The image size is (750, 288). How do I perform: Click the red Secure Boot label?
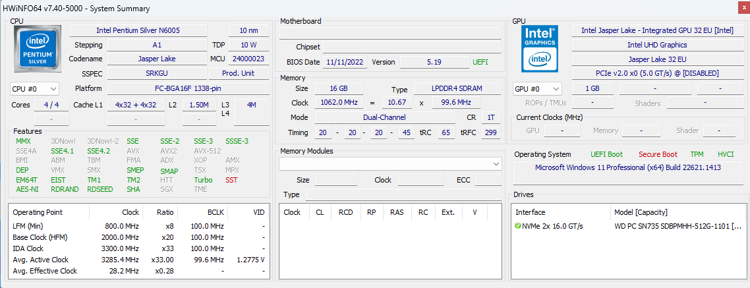pos(658,154)
